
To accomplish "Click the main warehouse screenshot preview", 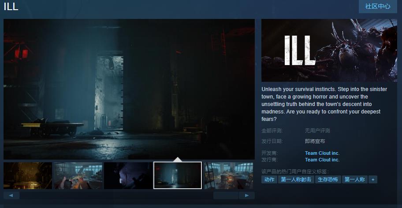I will click(129, 89).
